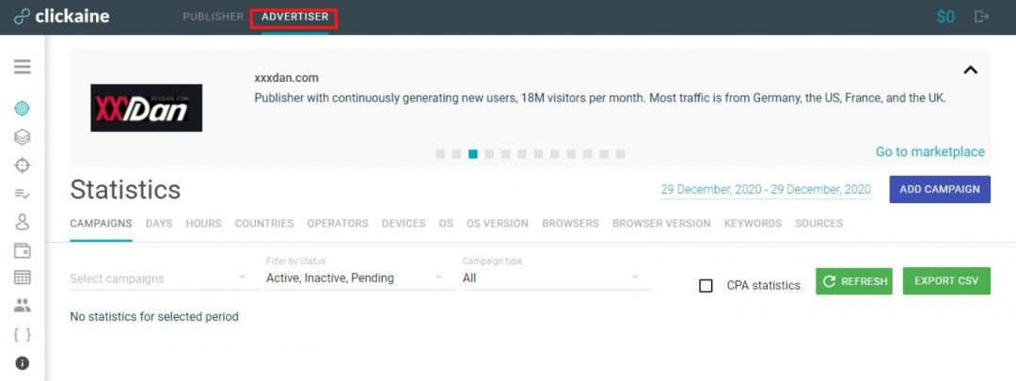Switch to the COUNTRIES tab
The image size is (1016, 381).
(264, 224)
